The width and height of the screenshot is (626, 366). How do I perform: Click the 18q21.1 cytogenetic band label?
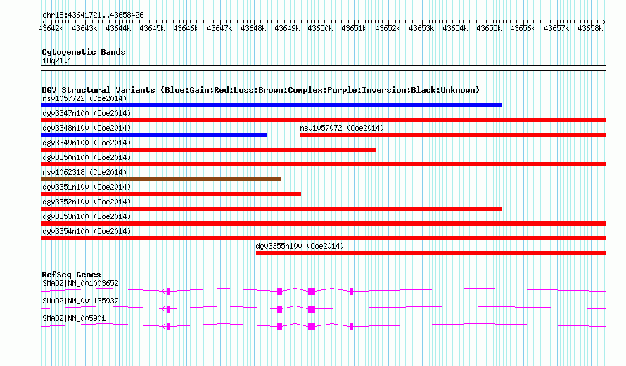tap(57, 60)
